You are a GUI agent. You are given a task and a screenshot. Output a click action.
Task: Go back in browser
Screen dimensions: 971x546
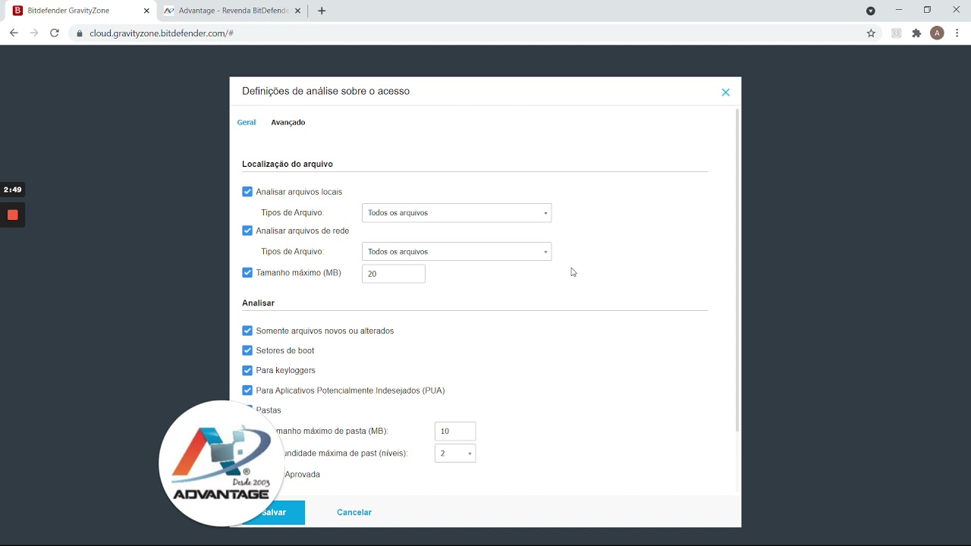(14, 33)
